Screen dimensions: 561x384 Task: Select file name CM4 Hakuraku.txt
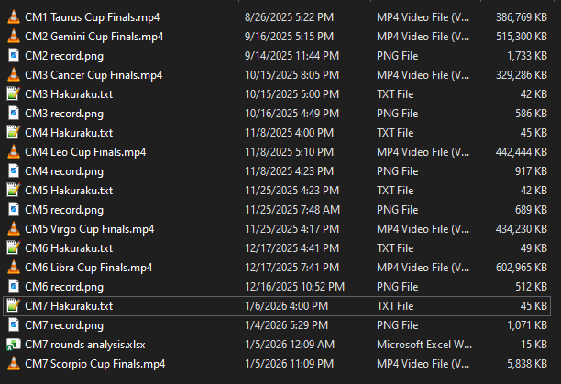(x=69, y=133)
